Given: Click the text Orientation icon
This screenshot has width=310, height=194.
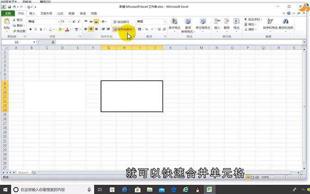Looking at the screenshot, I should coord(103,21).
